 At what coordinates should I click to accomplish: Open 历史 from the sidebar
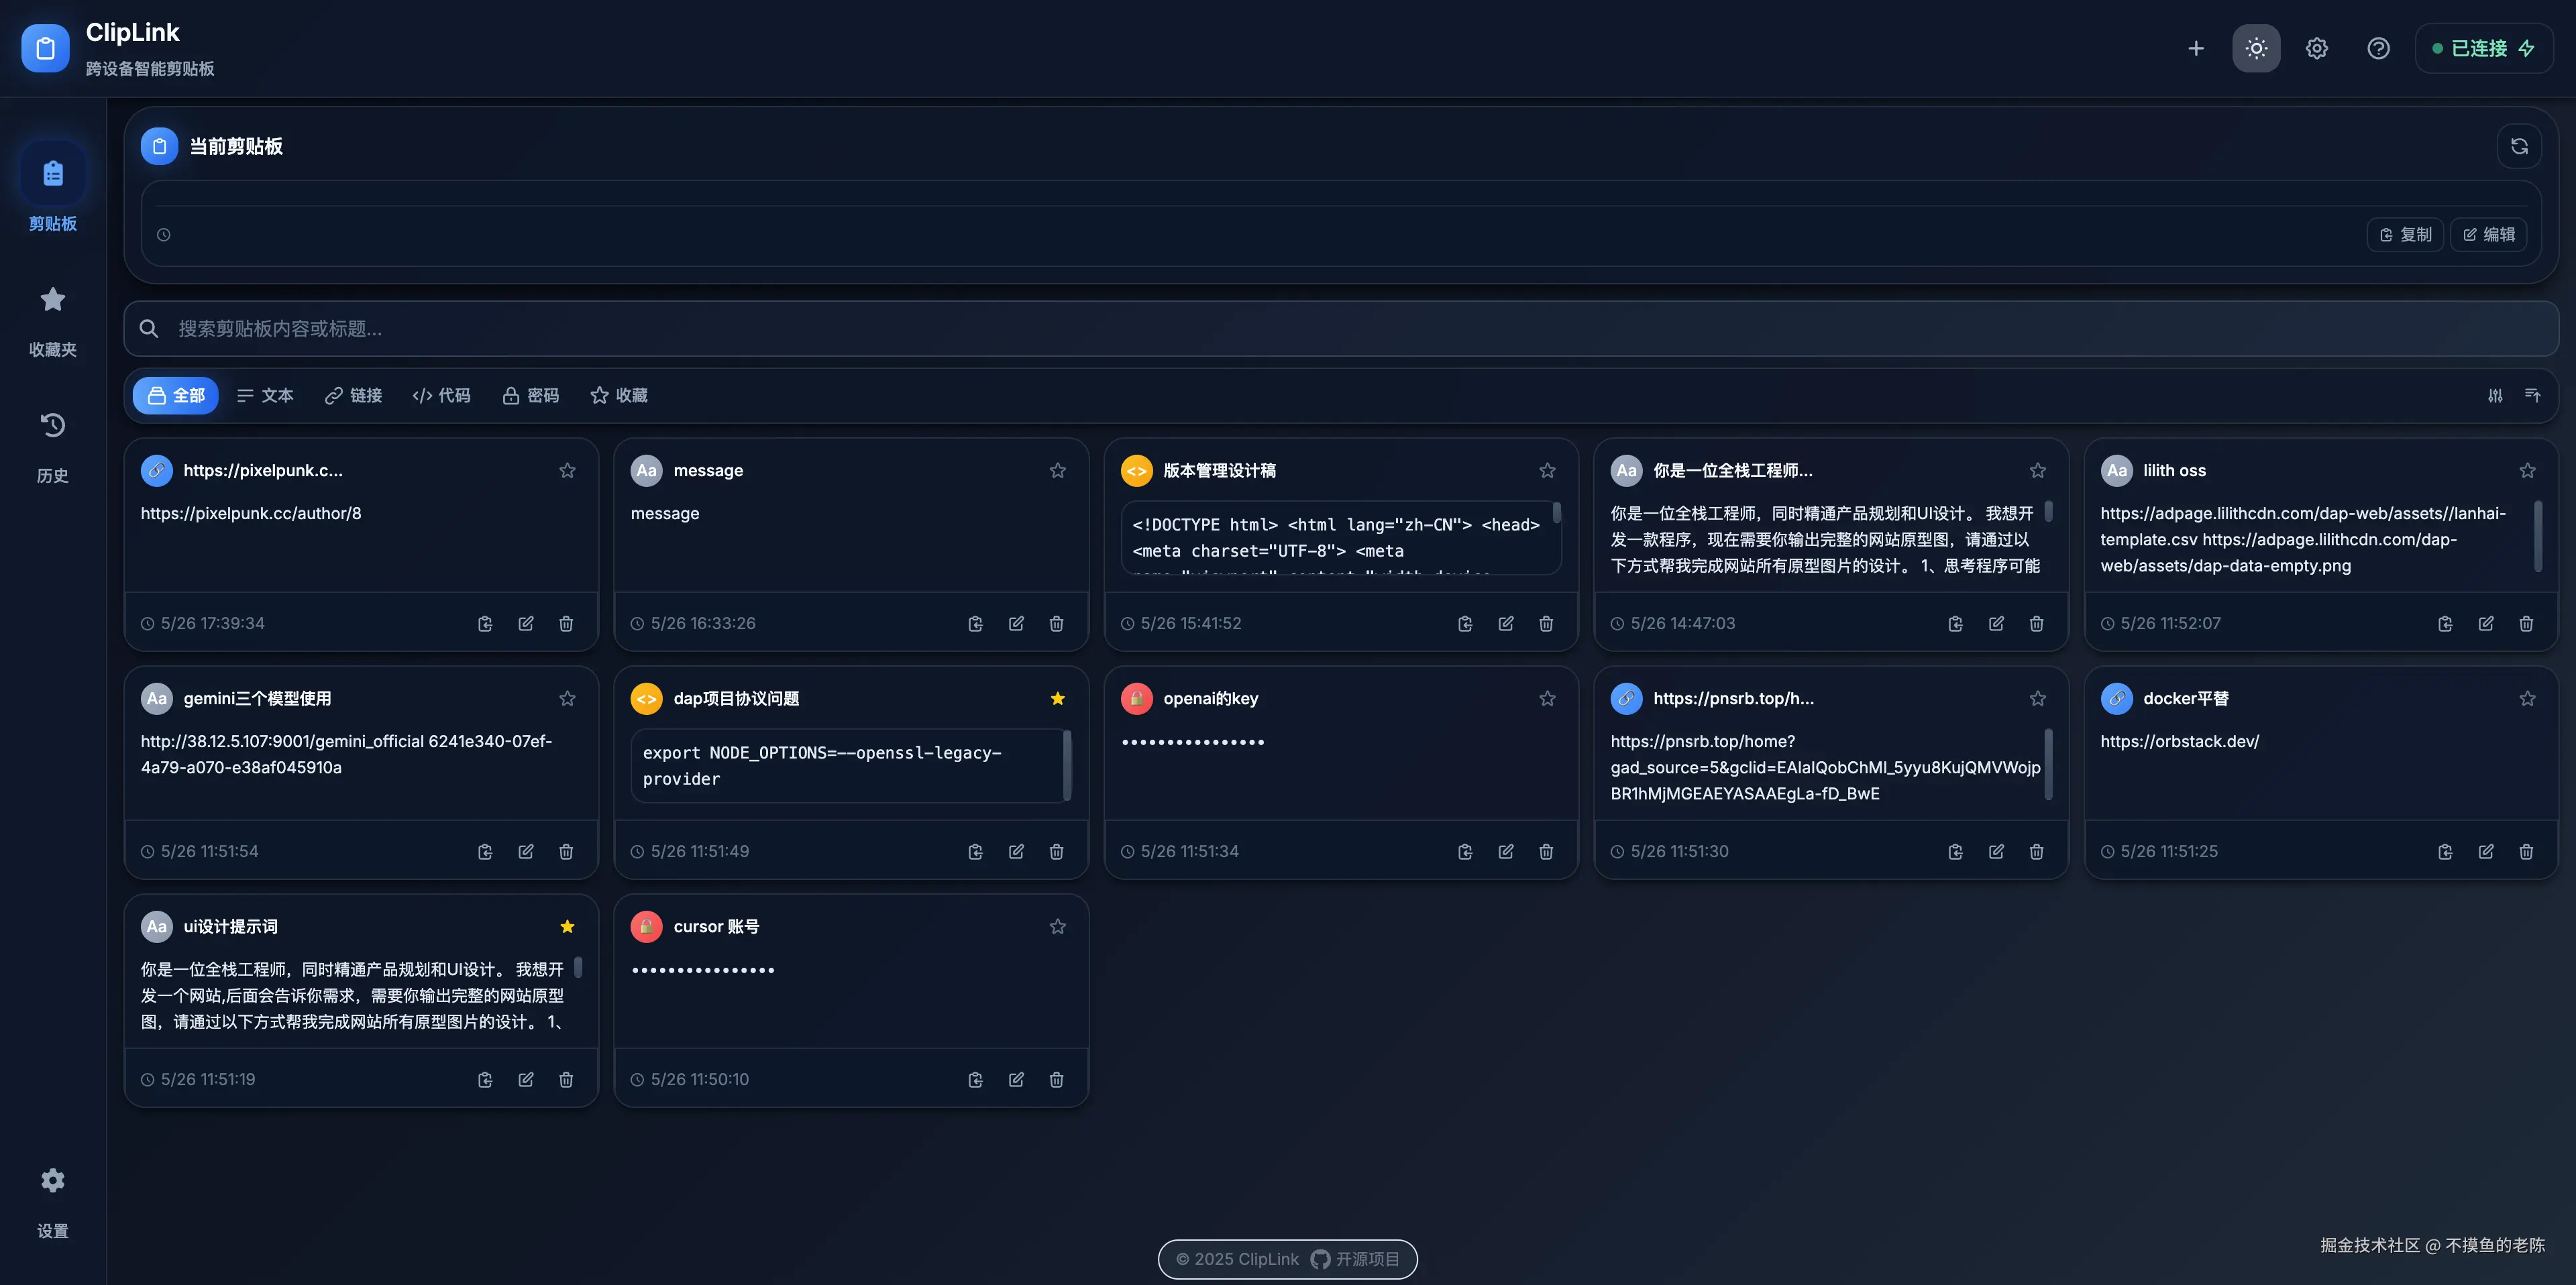52,446
